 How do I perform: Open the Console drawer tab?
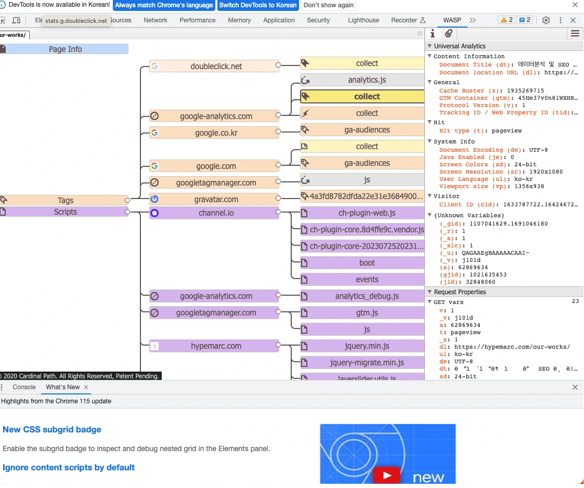pos(24,387)
